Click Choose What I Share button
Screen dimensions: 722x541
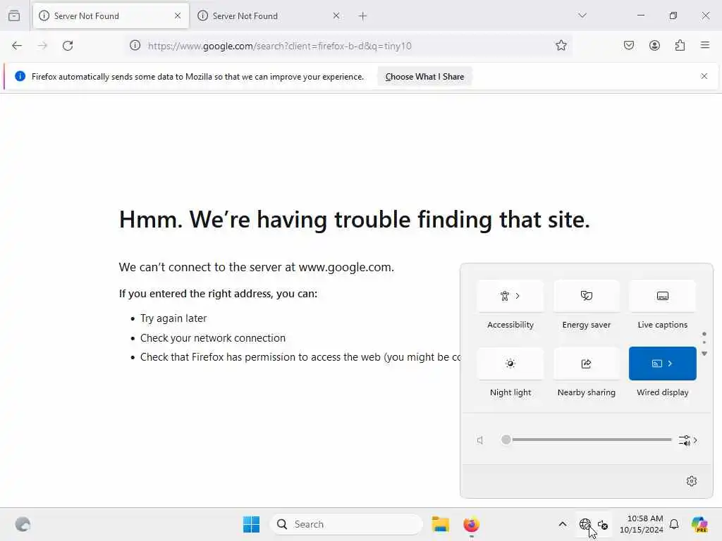click(424, 77)
